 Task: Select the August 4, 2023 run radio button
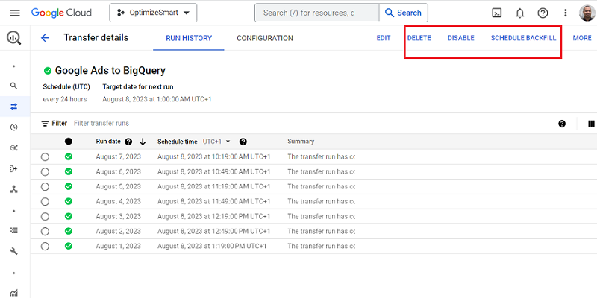[45, 201]
